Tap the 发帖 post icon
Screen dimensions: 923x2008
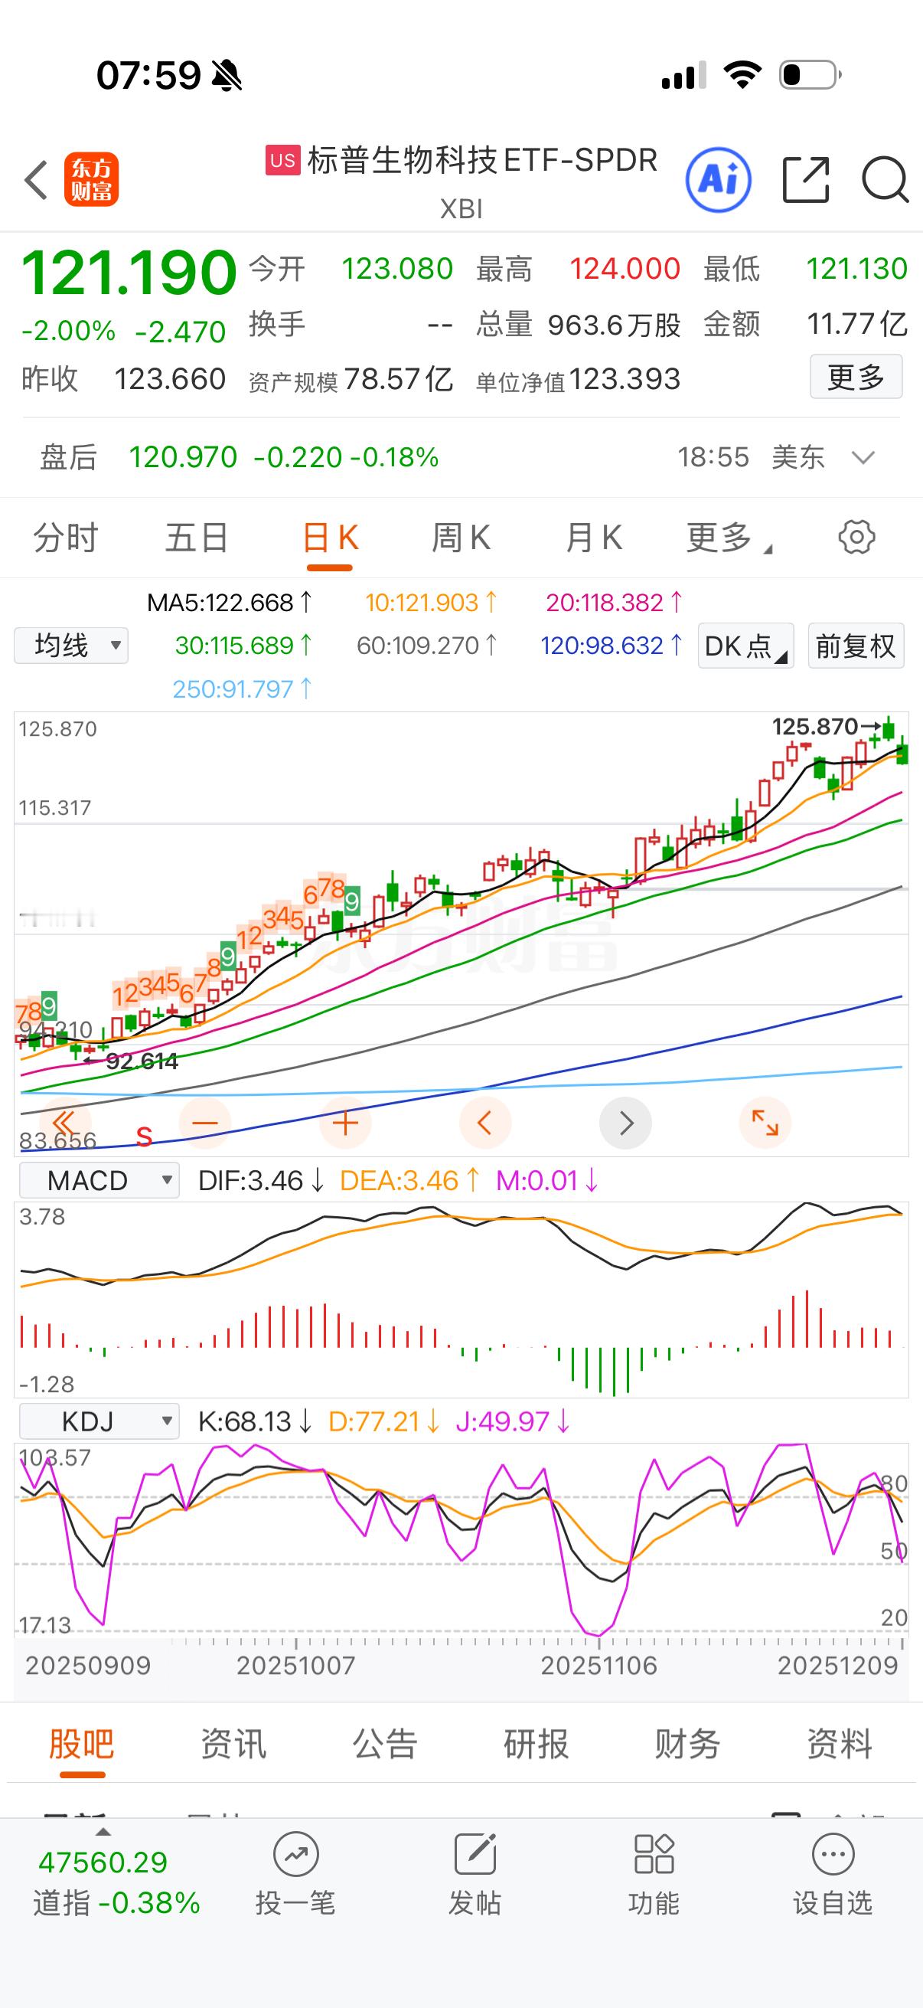(x=475, y=1855)
